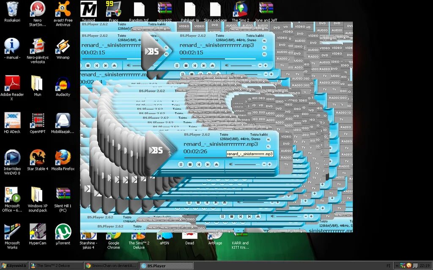This screenshot has height=270, width=433.
Task: Open Fraps desktop shortcut
Action: coord(113,11)
